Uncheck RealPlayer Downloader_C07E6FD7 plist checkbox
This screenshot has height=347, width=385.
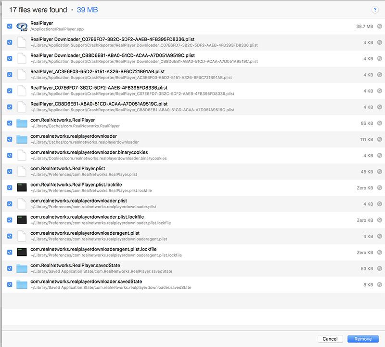click(10, 42)
